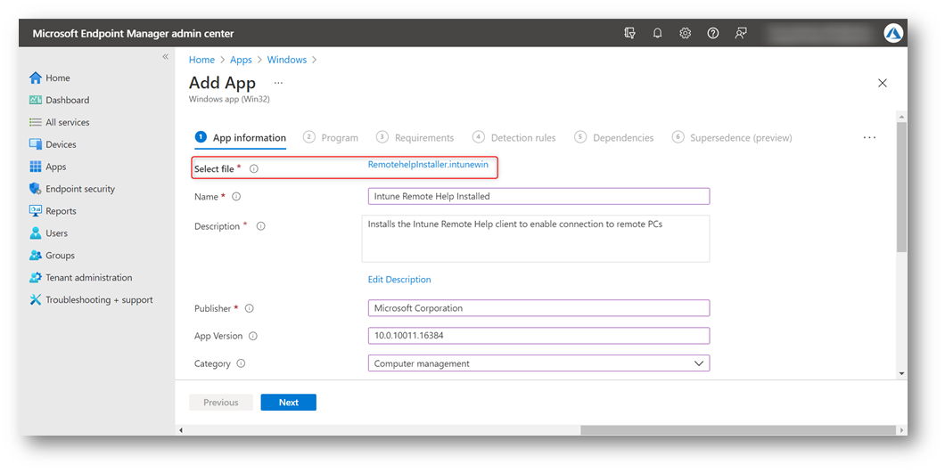
Task: Click the Next button
Action: tap(288, 403)
